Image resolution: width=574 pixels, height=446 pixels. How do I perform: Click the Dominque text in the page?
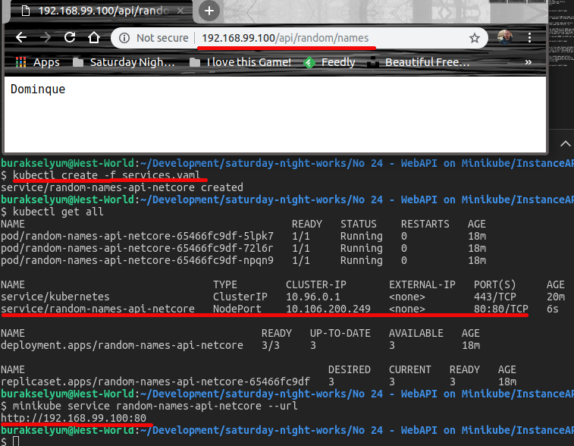point(38,90)
